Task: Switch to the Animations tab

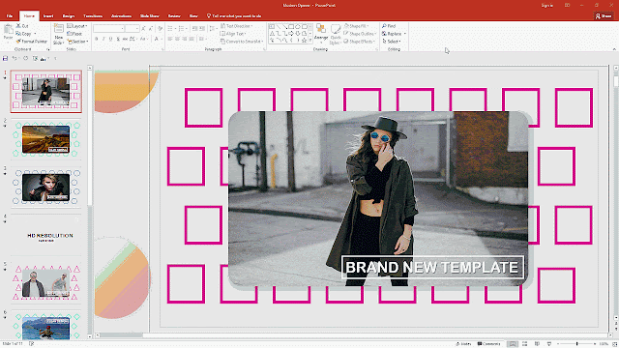Action: 121,15
